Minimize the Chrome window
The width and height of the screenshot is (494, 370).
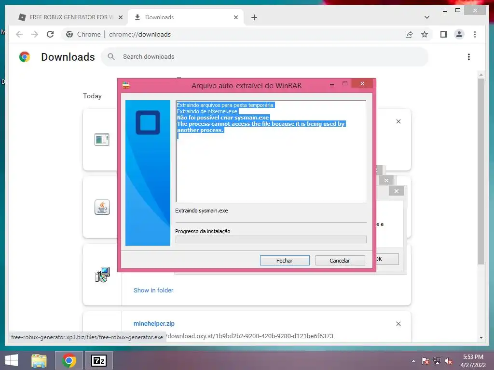(x=444, y=11)
